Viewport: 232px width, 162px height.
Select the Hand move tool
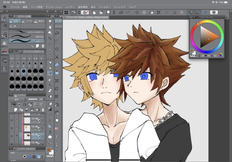[x=50, y=27]
